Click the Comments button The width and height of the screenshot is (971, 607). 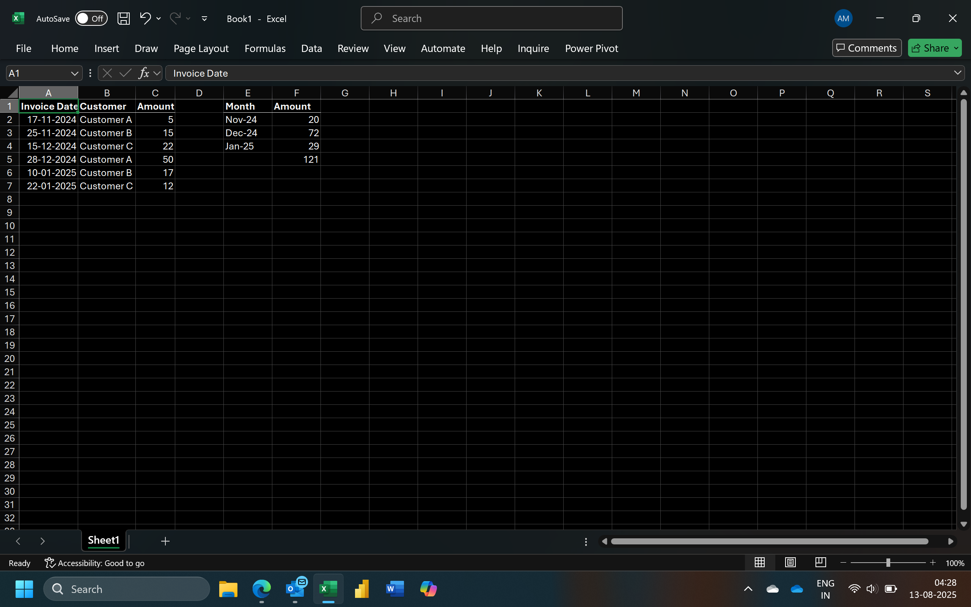[867, 48]
